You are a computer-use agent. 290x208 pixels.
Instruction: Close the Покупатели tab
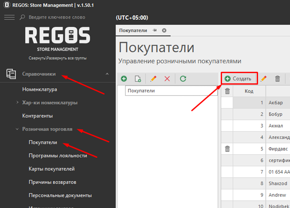(x=164, y=31)
